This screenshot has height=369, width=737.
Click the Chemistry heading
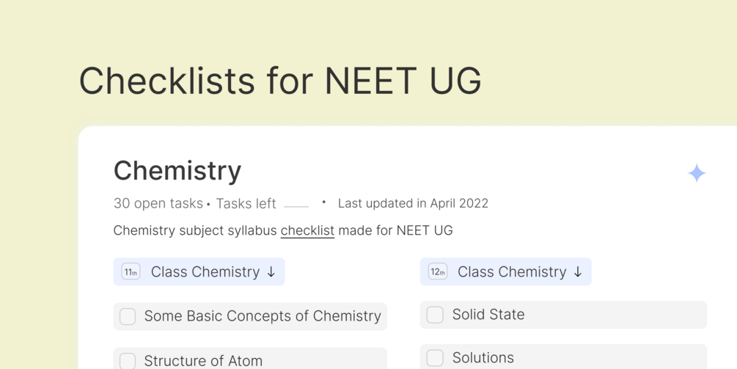click(177, 170)
